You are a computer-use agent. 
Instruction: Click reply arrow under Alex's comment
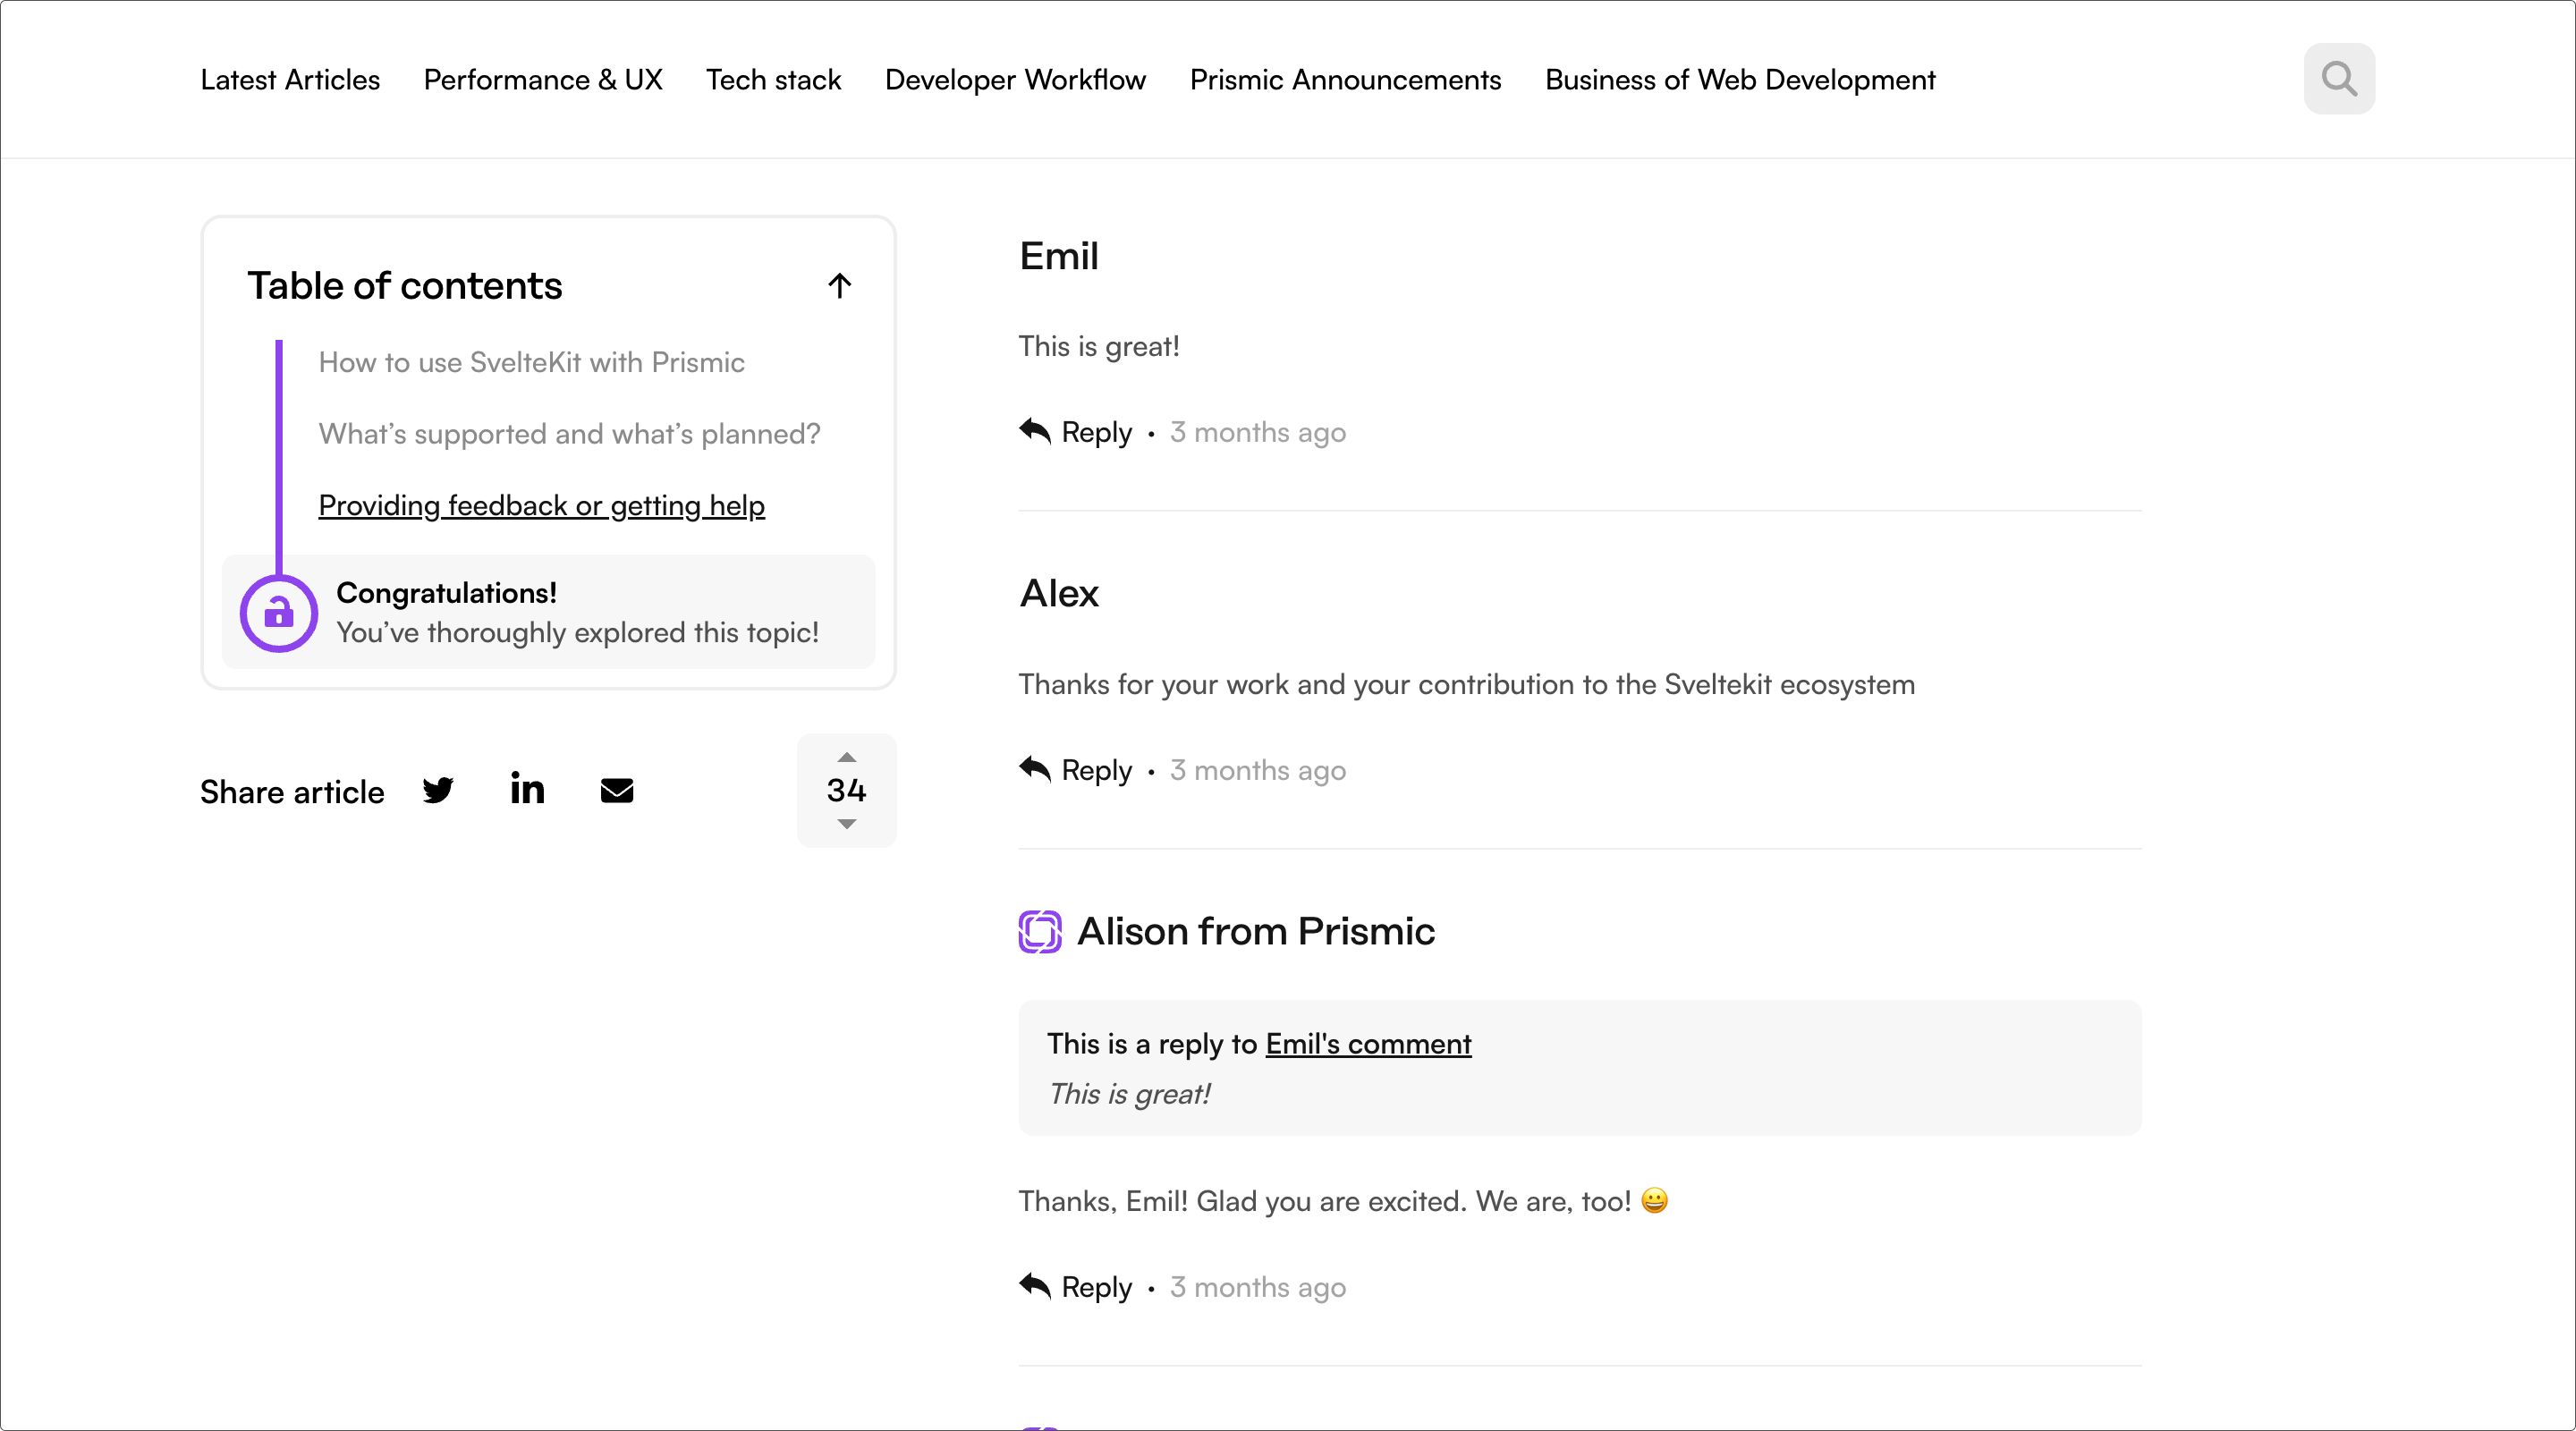[x=1035, y=769]
